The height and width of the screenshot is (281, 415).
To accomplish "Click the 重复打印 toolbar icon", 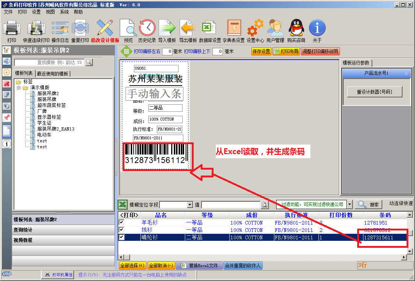I will pyautogui.click(x=80, y=28).
